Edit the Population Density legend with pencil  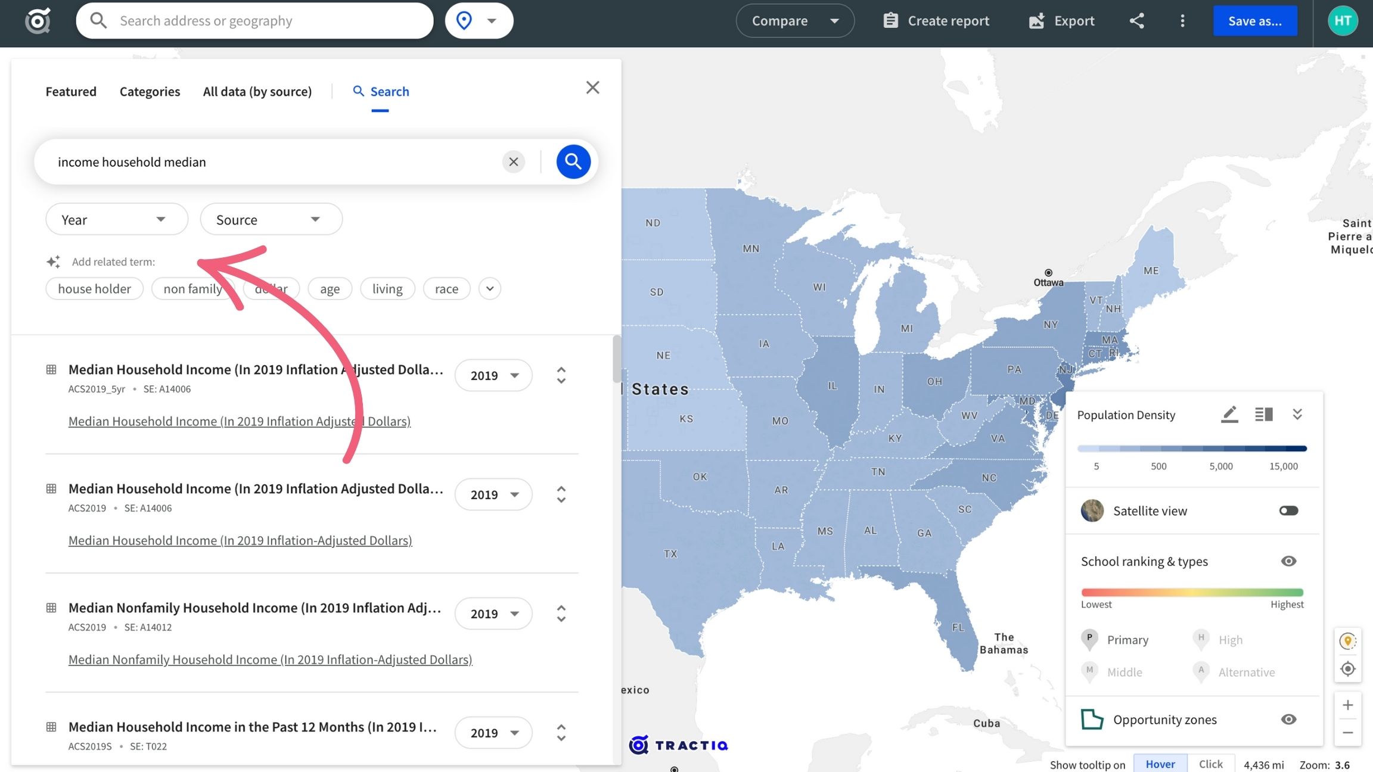pyautogui.click(x=1229, y=414)
